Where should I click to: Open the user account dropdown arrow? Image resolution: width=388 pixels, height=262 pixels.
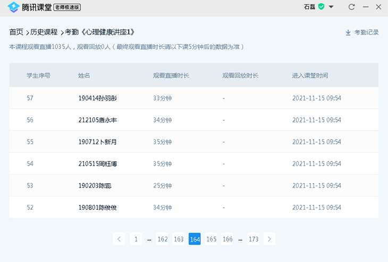331,7
